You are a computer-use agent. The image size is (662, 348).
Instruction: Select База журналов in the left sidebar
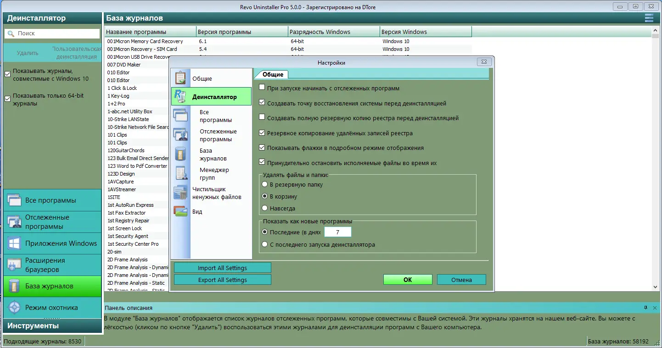pos(52,286)
